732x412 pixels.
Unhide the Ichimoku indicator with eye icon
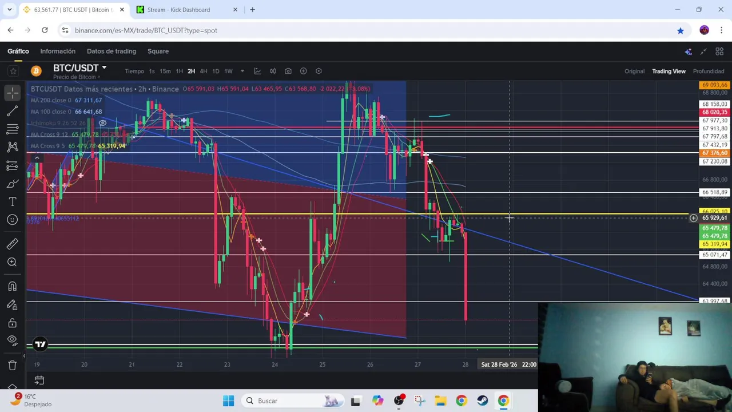(x=102, y=123)
